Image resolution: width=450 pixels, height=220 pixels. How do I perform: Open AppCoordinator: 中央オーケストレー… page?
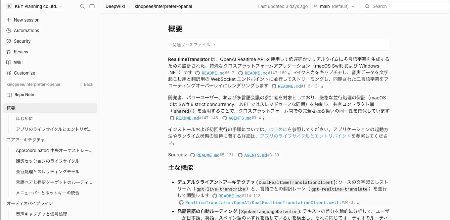(54, 150)
